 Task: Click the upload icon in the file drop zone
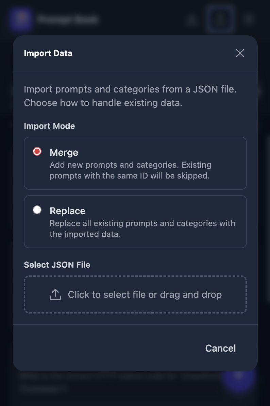[x=55, y=294]
